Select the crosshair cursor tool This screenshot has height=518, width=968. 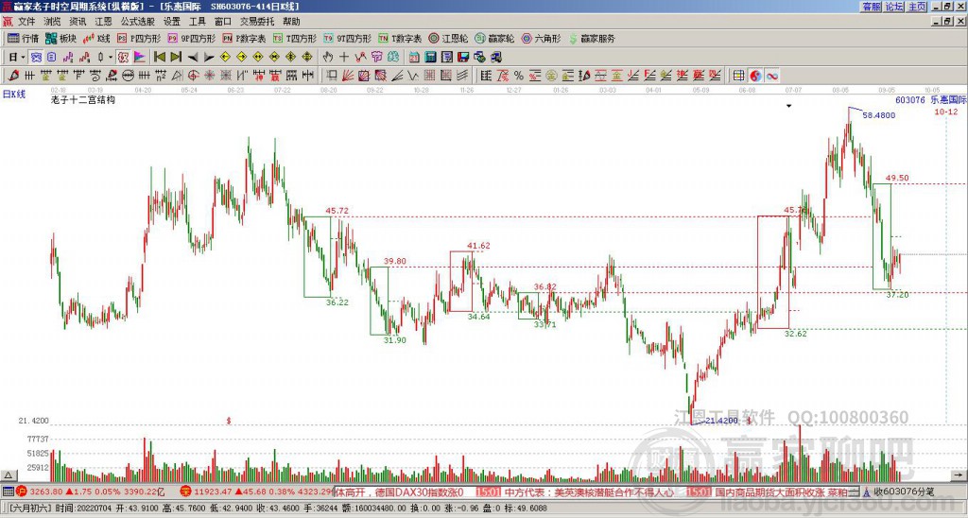(x=344, y=58)
